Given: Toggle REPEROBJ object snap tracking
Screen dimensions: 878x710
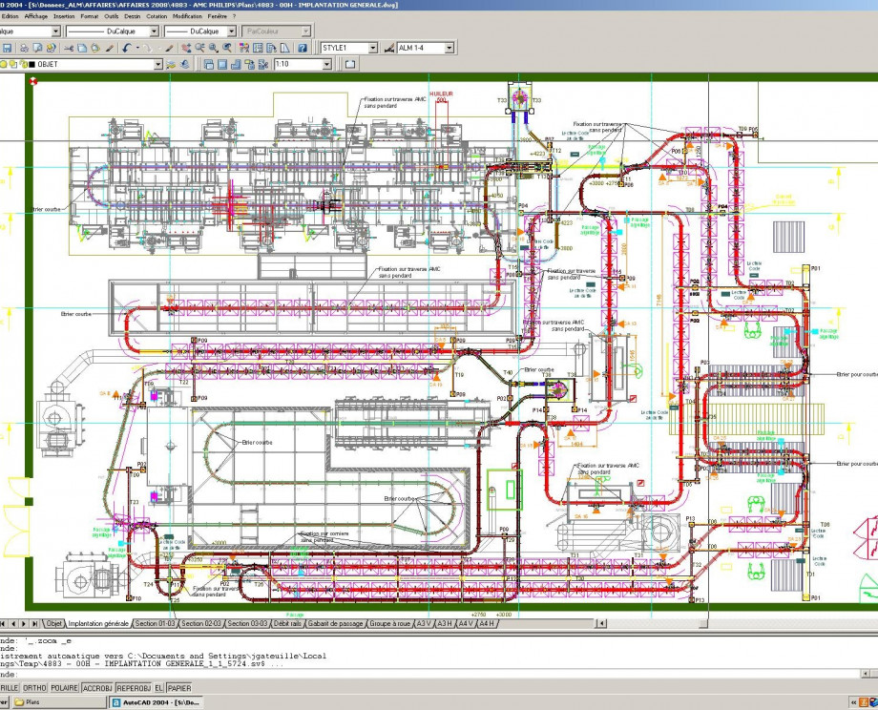Looking at the screenshot, I should tap(134, 688).
